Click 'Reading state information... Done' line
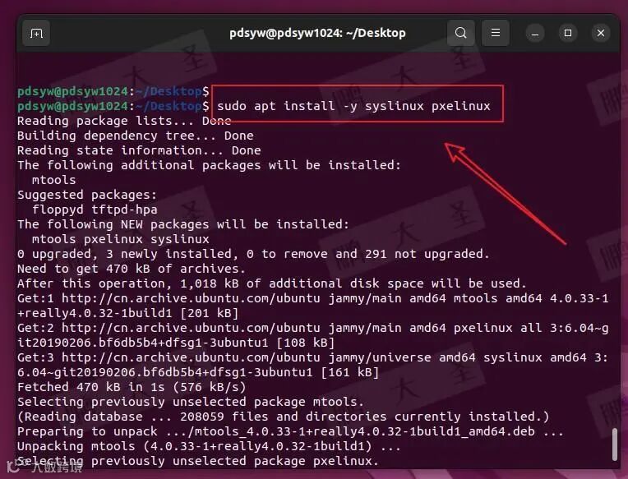The height and width of the screenshot is (479, 628). pyautogui.click(x=139, y=150)
